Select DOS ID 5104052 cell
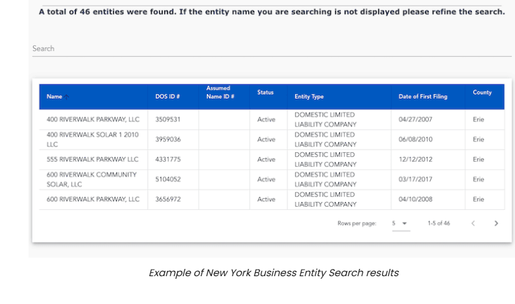Viewport: 515px width, 304px height. click(x=168, y=179)
